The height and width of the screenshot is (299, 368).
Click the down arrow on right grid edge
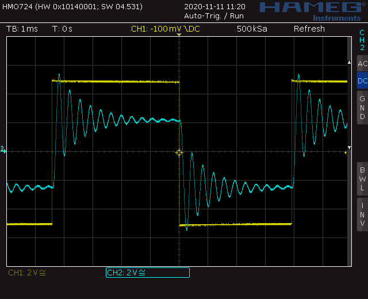point(349,148)
